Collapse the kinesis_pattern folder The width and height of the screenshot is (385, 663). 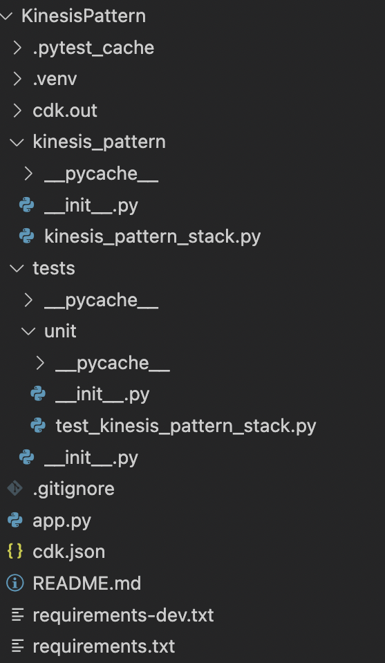17,142
